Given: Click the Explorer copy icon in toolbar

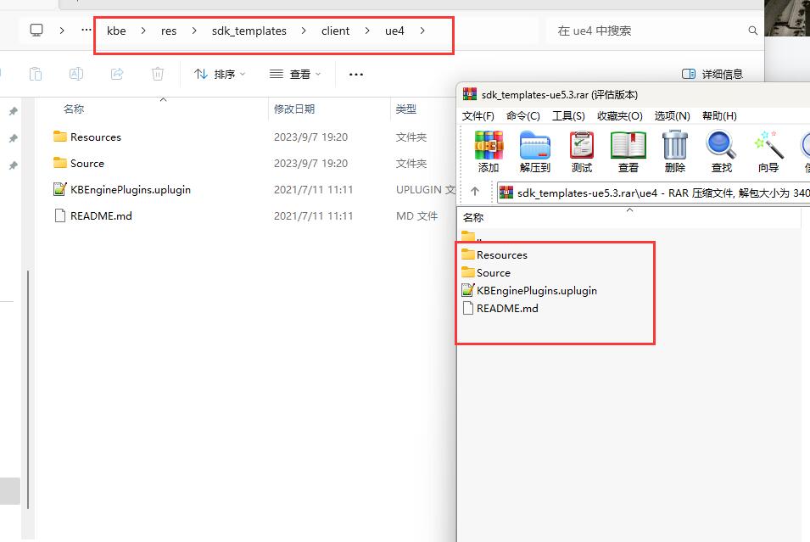Looking at the screenshot, I should click(36, 74).
